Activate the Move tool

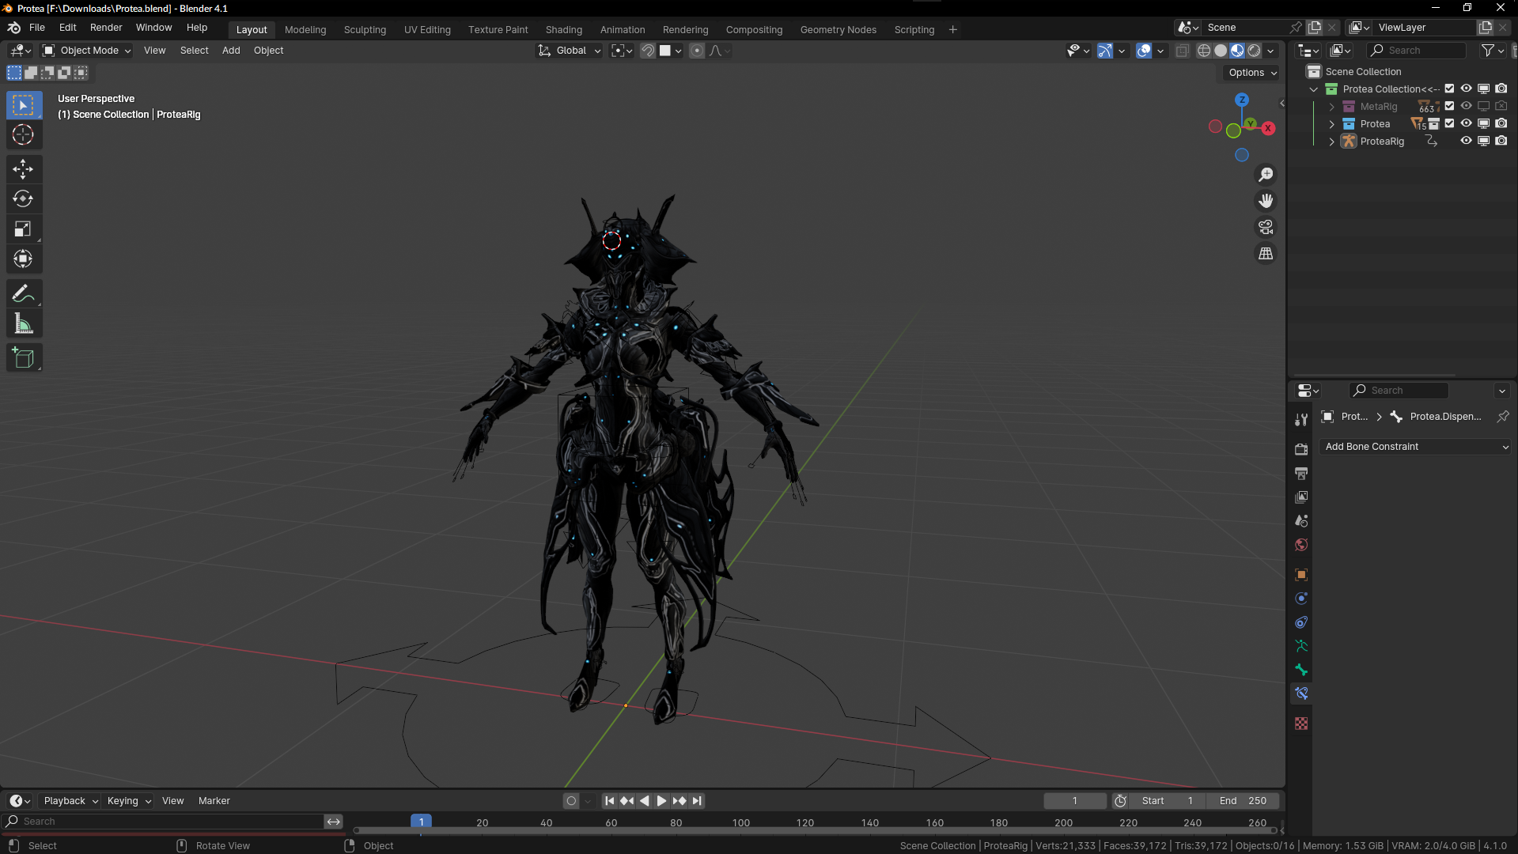(x=23, y=168)
